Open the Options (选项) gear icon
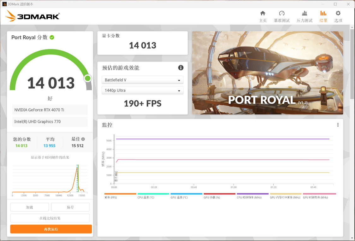 (x=338, y=13)
